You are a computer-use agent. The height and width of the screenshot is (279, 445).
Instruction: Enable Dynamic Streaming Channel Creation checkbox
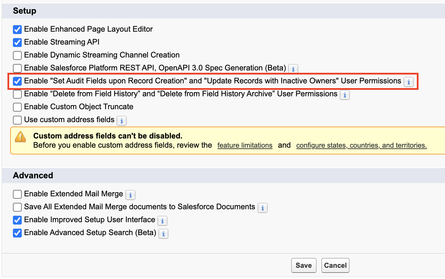[x=17, y=55]
